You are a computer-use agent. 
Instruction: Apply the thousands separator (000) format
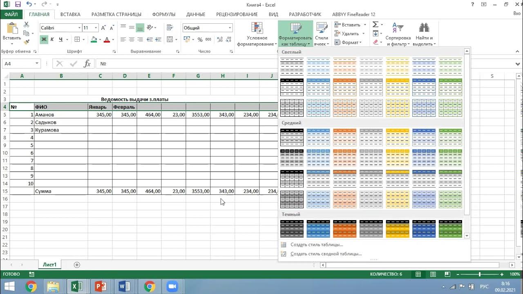[208, 40]
